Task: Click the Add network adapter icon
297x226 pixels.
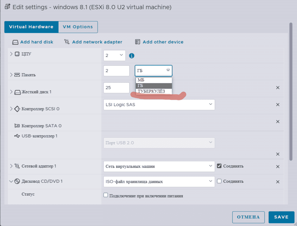Action: tap(67, 42)
